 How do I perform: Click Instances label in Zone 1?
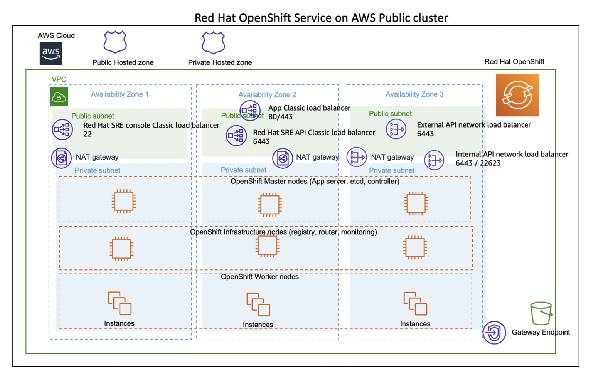pyautogui.click(x=119, y=323)
